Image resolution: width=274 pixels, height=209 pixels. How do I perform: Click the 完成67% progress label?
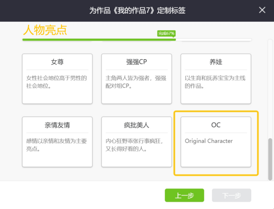(166, 33)
